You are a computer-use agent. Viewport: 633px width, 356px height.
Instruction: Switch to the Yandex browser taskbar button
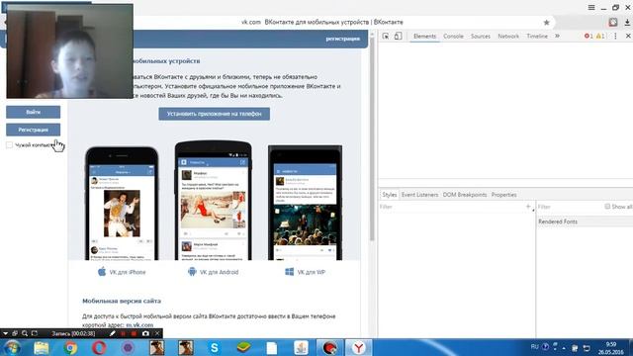point(358,347)
